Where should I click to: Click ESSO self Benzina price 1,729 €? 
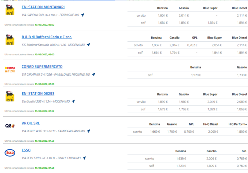181,166
